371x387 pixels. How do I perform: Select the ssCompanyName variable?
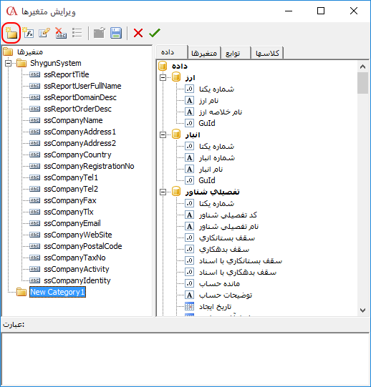[x=73, y=120]
